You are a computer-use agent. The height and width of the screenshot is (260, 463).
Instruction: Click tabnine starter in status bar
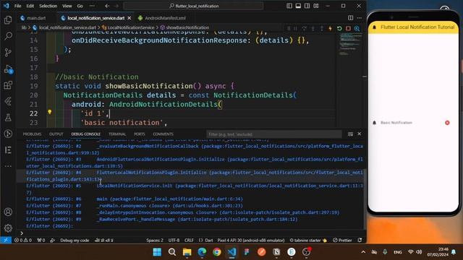308,240
